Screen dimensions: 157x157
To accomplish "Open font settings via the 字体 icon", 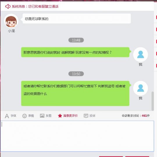I will [x=7, y=116].
